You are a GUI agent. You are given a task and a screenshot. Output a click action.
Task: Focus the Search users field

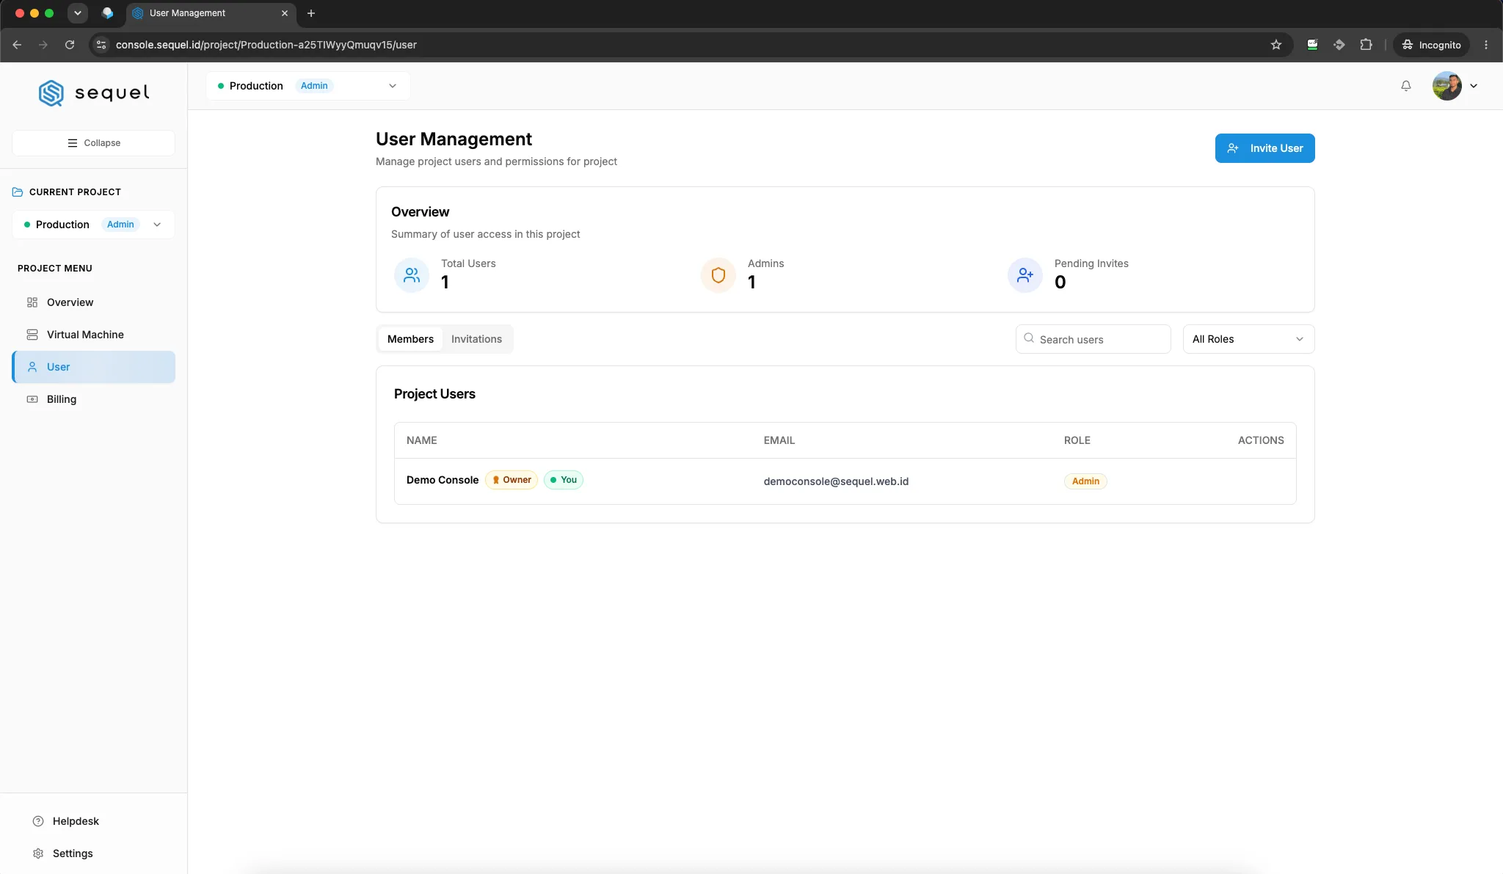pyautogui.click(x=1093, y=339)
